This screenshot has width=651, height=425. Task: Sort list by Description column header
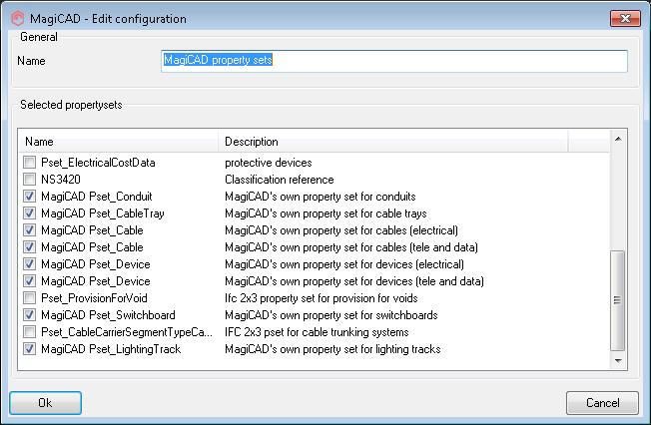pos(392,142)
